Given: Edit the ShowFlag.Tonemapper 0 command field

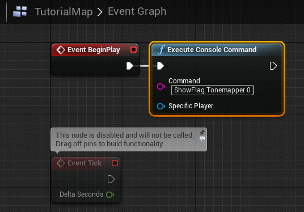Looking at the screenshot, I should [x=212, y=90].
